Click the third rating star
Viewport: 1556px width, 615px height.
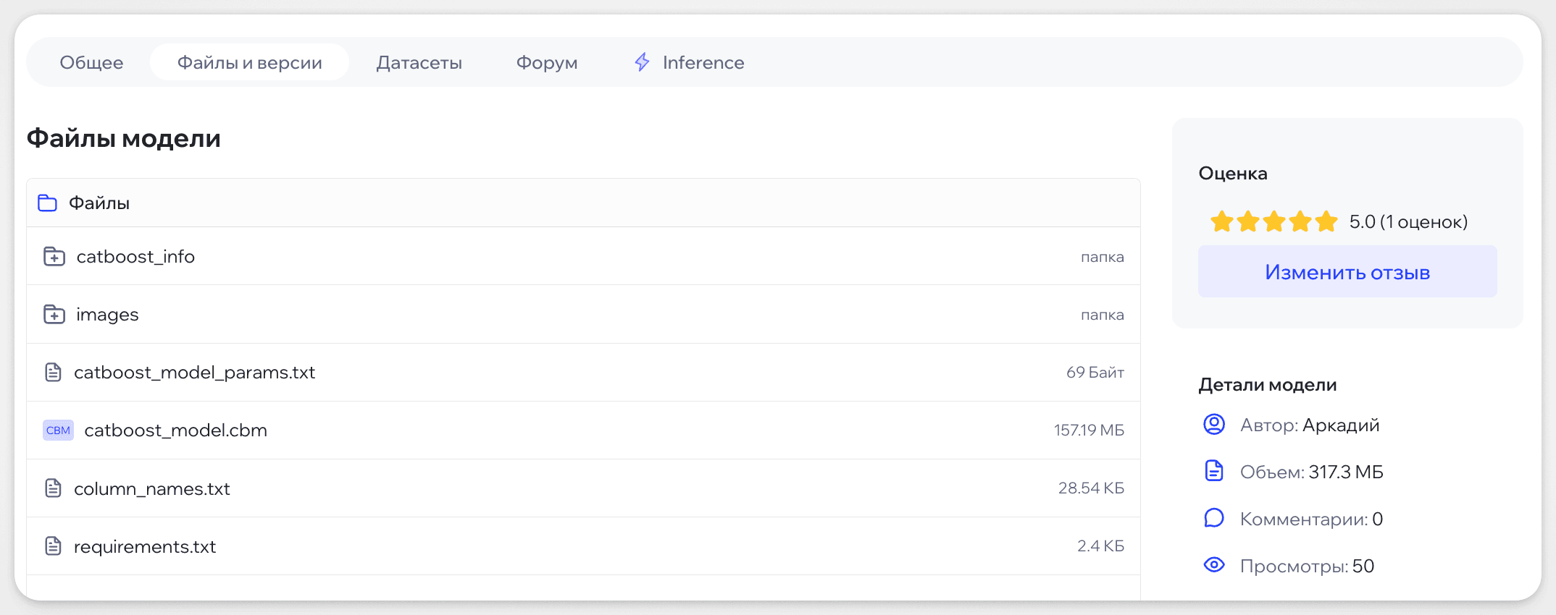click(1274, 221)
